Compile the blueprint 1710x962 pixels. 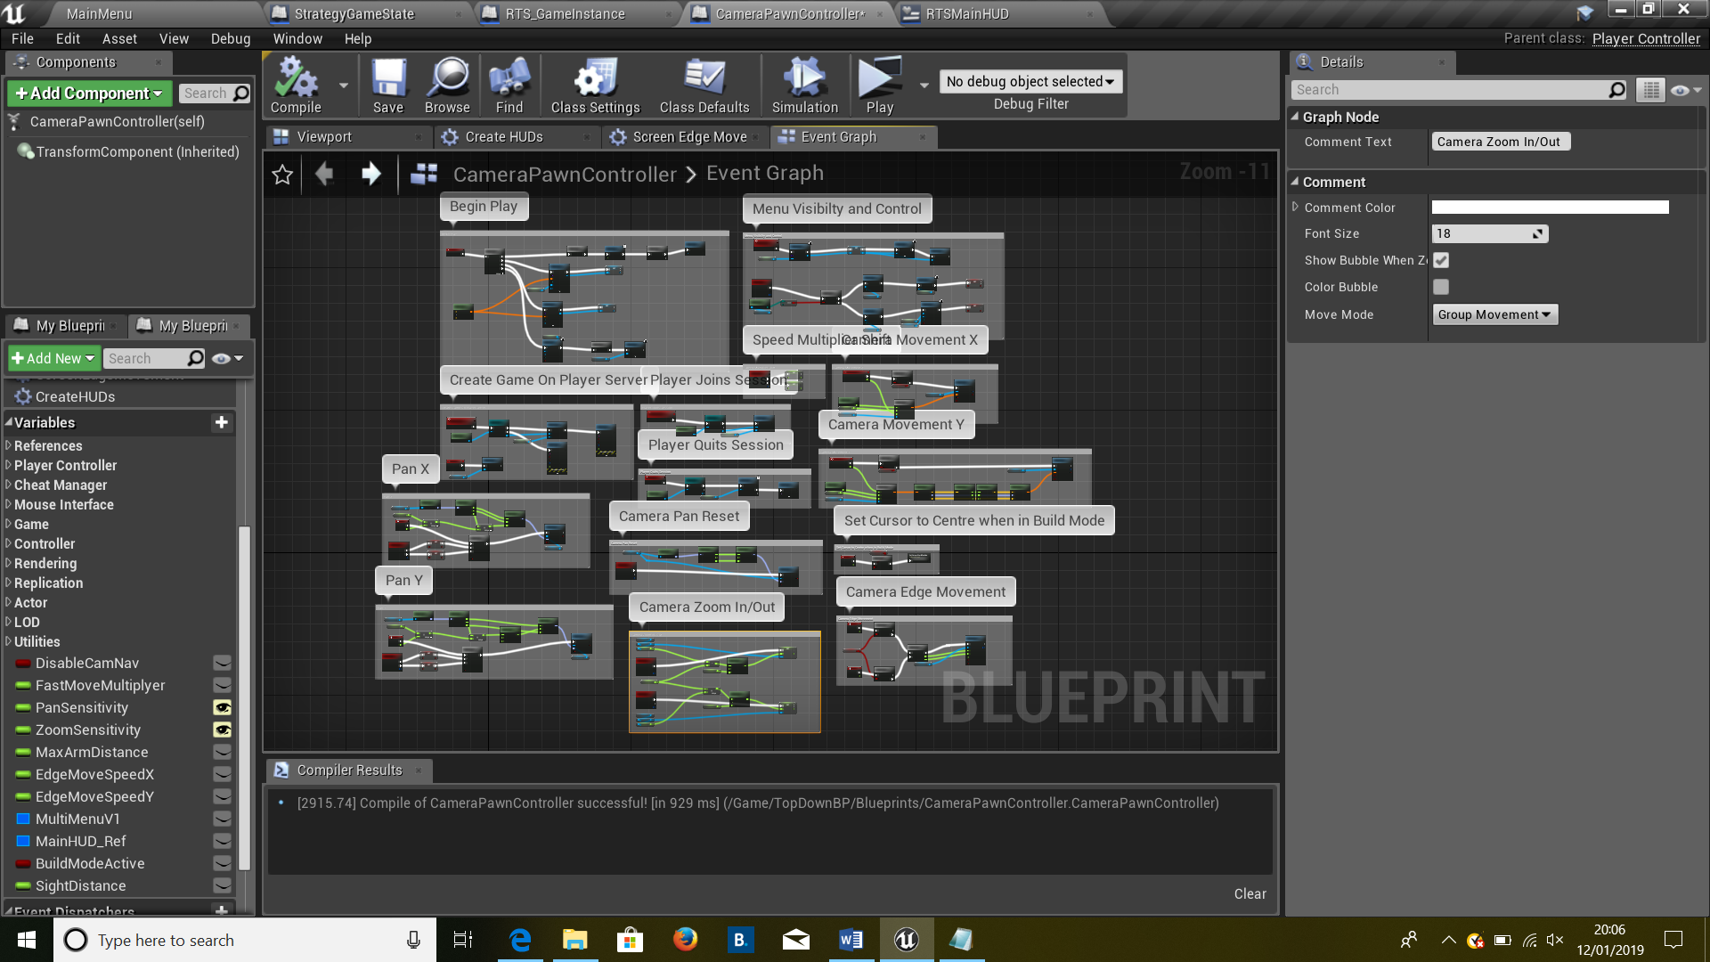tap(296, 86)
